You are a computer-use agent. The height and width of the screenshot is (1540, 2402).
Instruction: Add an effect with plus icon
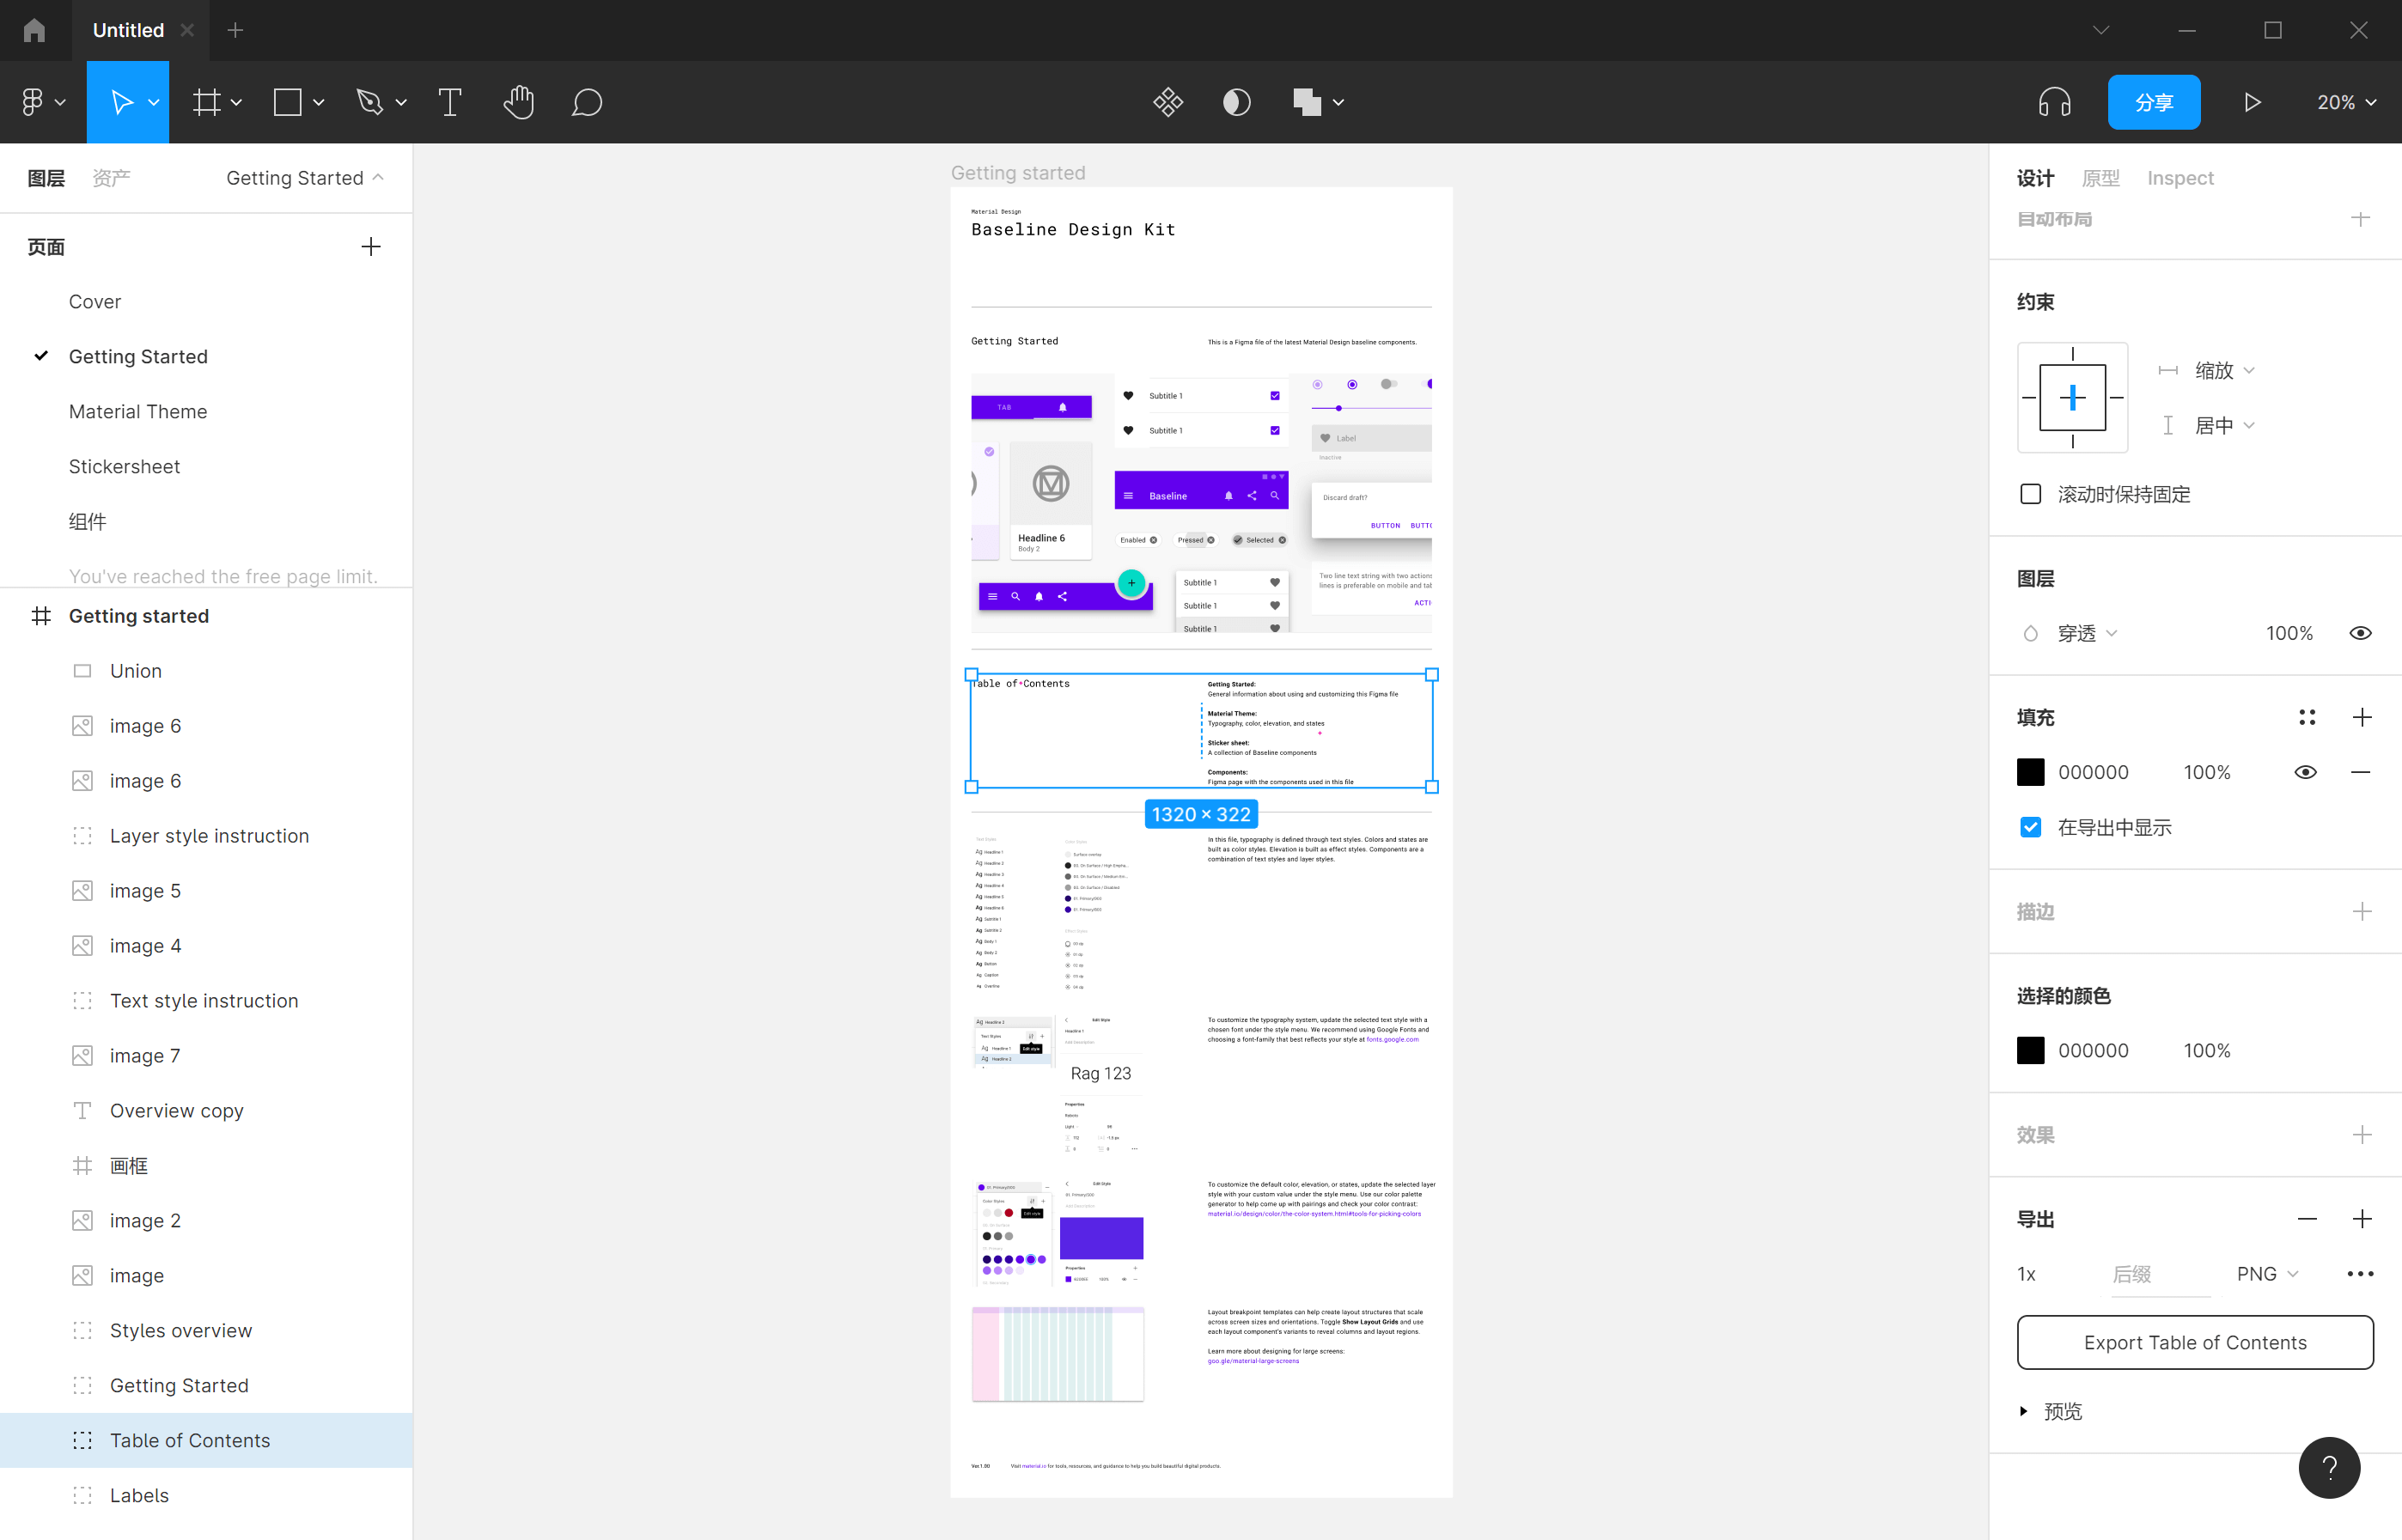2362,1135
